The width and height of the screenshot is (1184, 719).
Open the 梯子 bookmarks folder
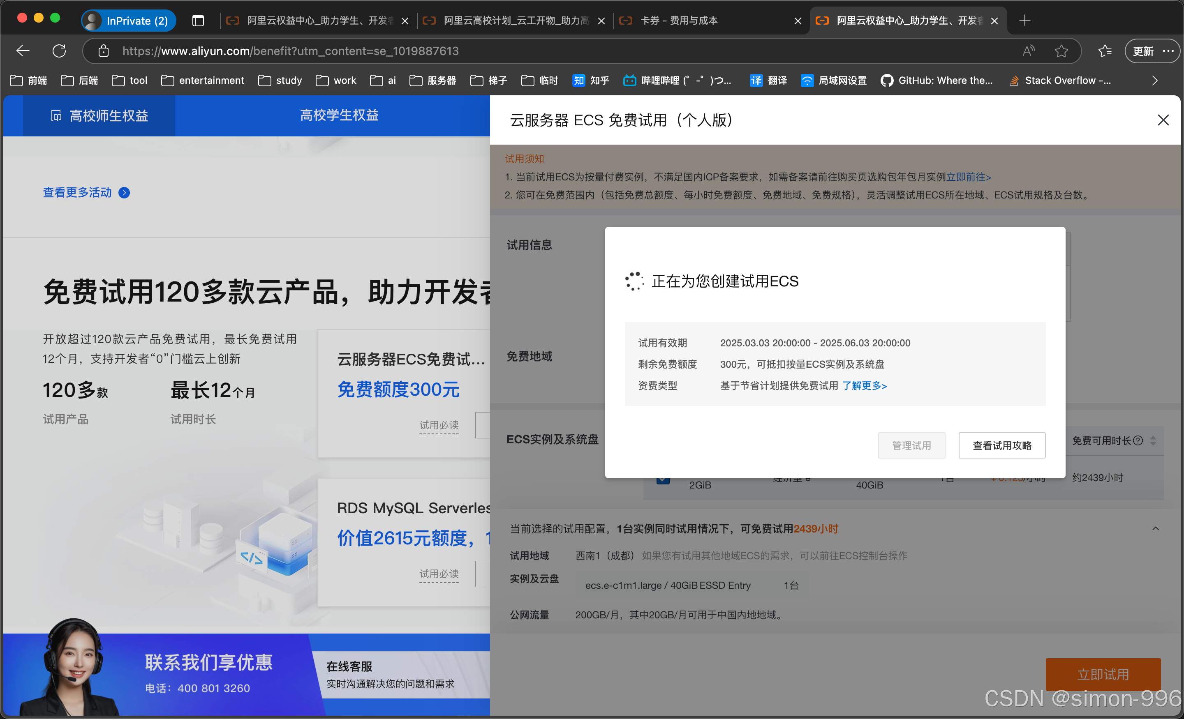click(489, 80)
